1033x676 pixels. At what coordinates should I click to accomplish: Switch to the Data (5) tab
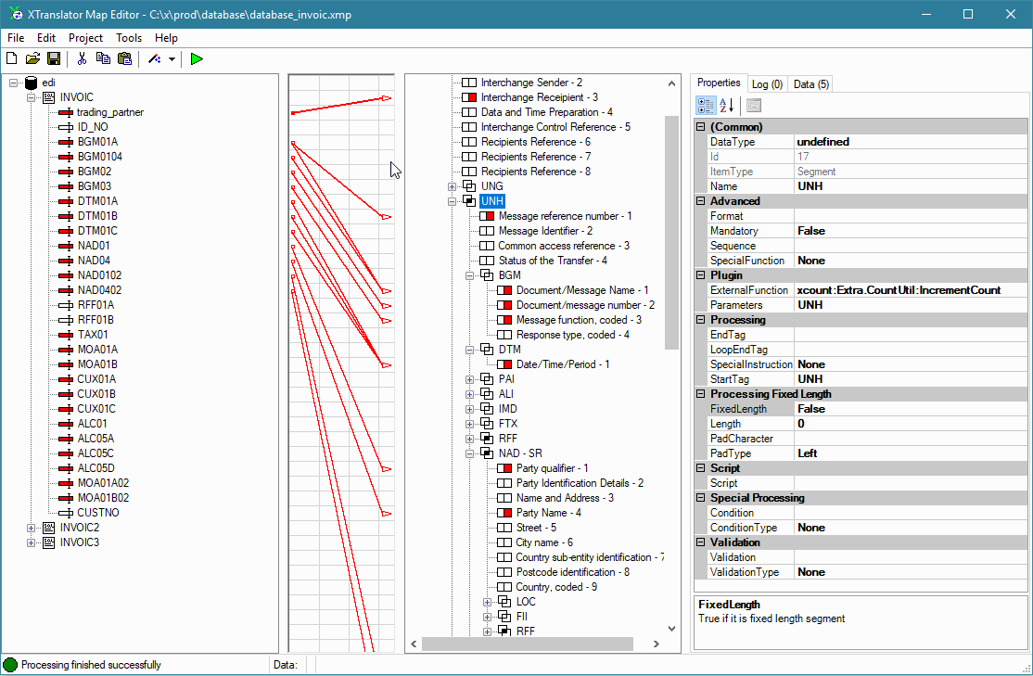[810, 84]
